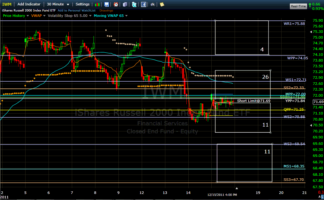Select the drawn rectangle labeled 4
324x200 pixels.
point(242,38)
